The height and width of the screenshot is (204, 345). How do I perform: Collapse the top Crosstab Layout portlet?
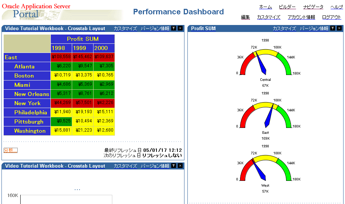pos(173,28)
